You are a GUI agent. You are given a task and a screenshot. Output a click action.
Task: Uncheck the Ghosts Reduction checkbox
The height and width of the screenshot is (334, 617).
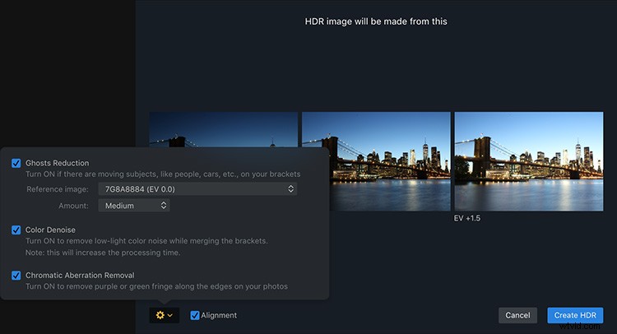click(x=16, y=163)
